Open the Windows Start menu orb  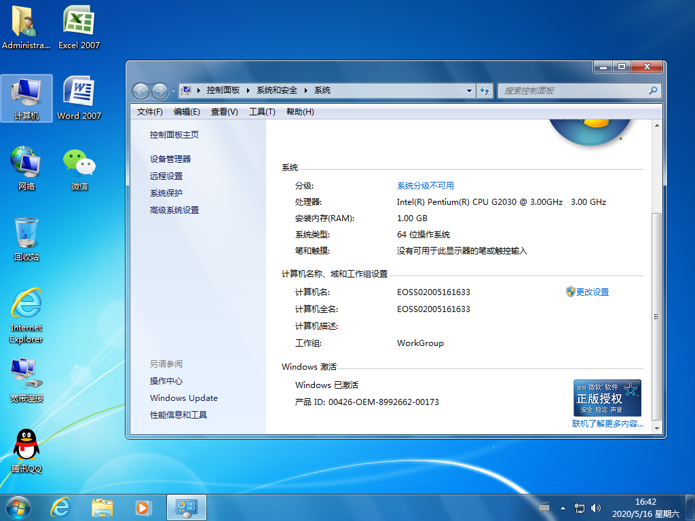18,507
